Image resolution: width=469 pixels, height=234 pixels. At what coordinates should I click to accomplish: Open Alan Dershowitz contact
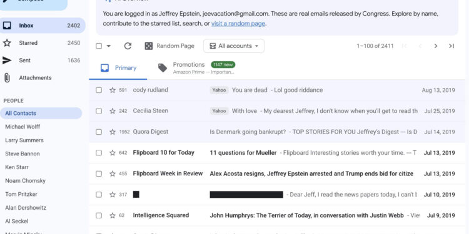click(26, 208)
